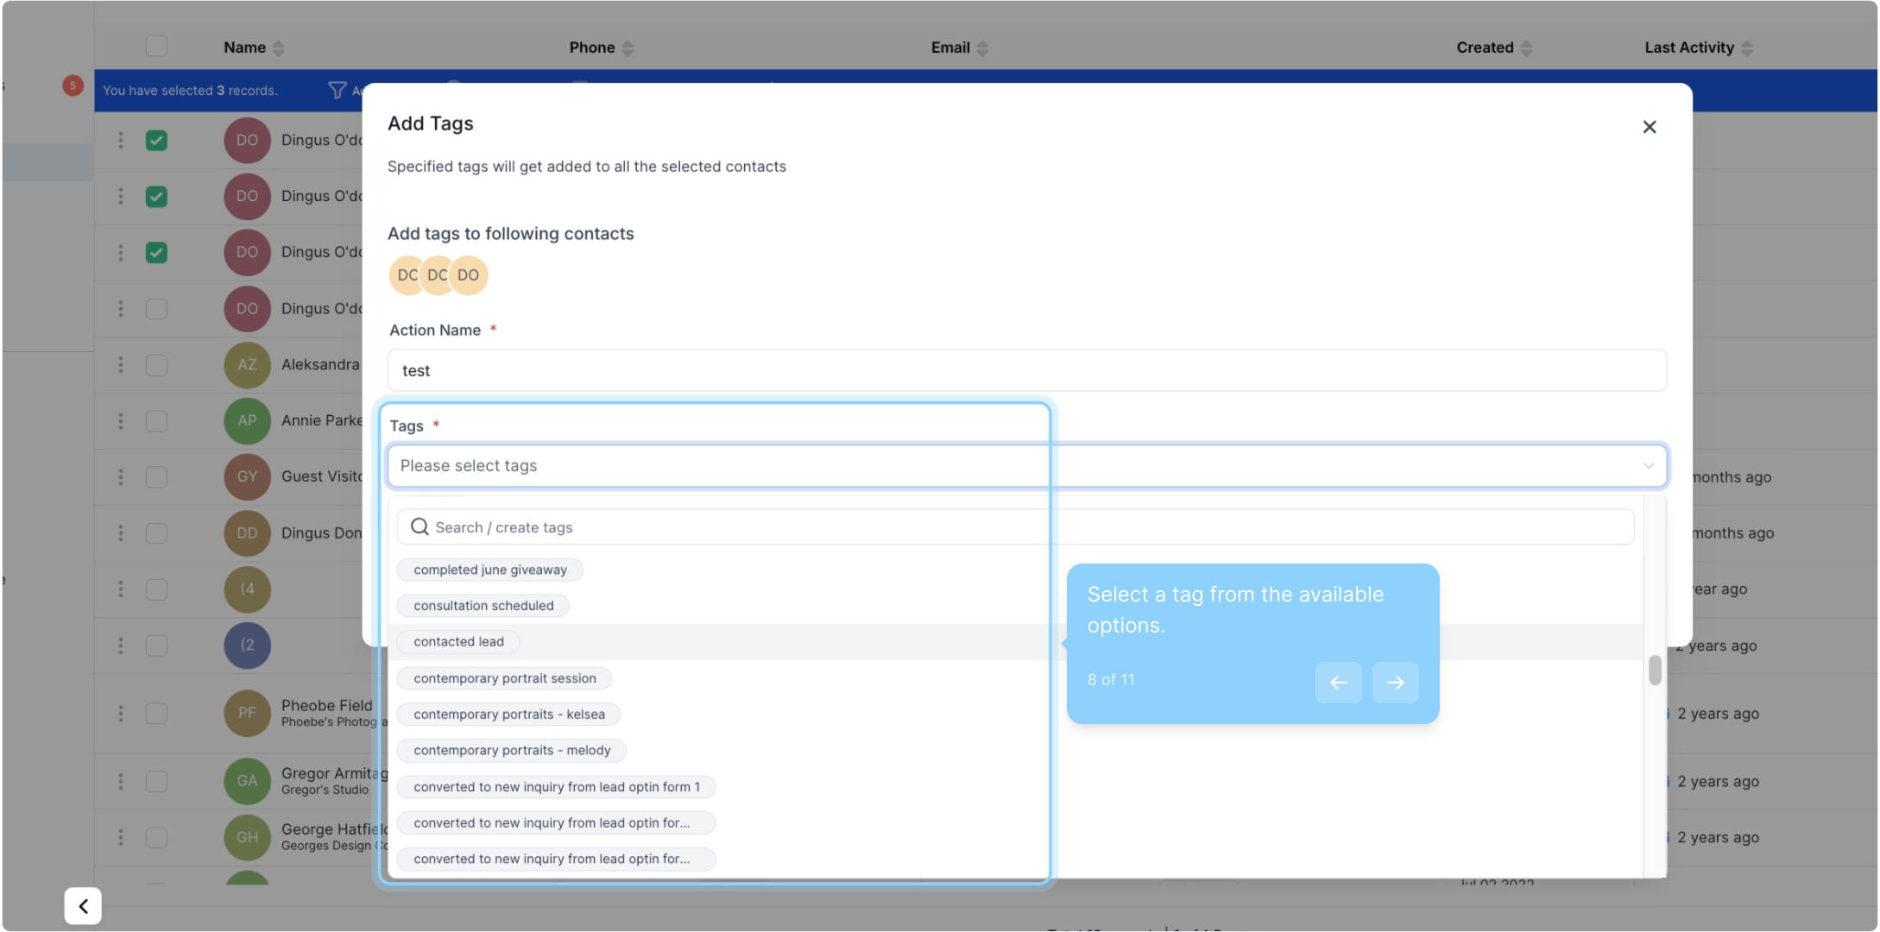Viewport: 1880px width, 932px height.
Task: Sort contacts by Created column arrows
Action: click(x=1526, y=48)
